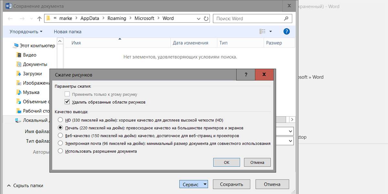Open the Сервис dropdown arrow
Viewport: 388px width, 194px height.
point(205,184)
